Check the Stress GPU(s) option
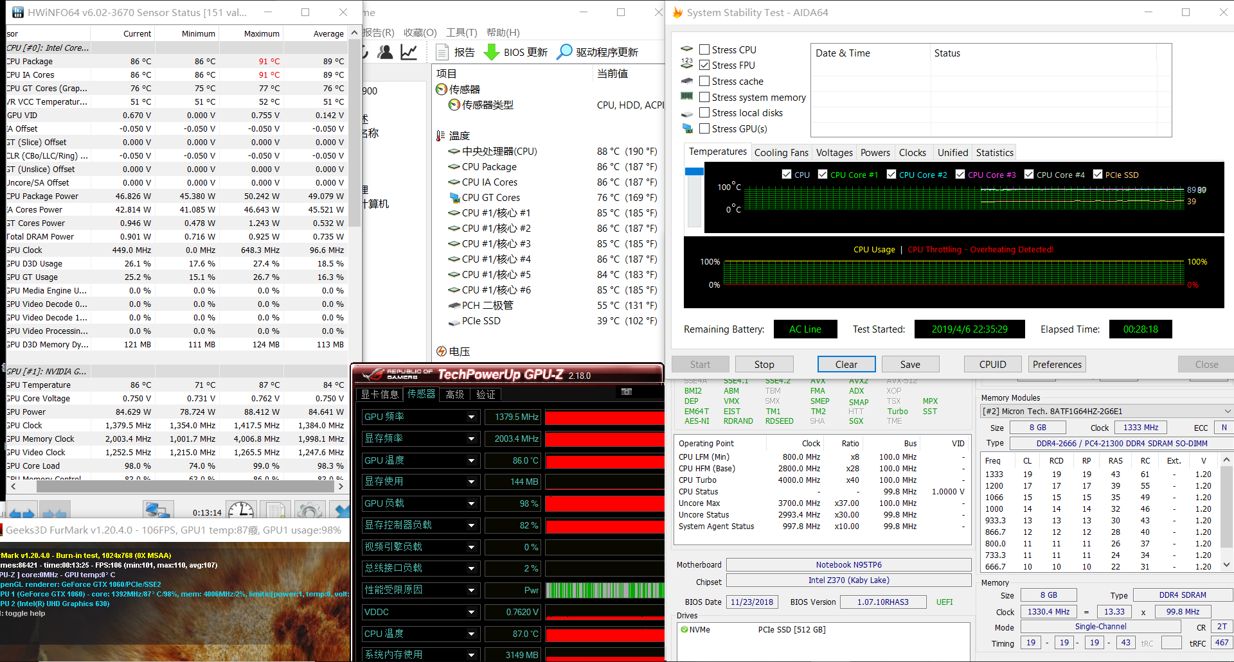 tap(704, 128)
